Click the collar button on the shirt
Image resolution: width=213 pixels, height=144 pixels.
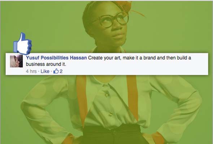click(x=107, y=94)
